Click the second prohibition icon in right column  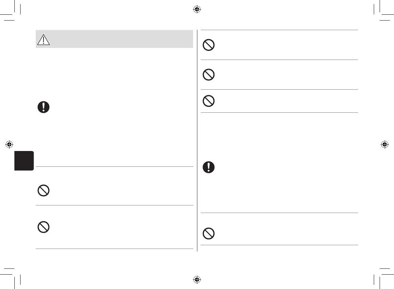(x=209, y=75)
